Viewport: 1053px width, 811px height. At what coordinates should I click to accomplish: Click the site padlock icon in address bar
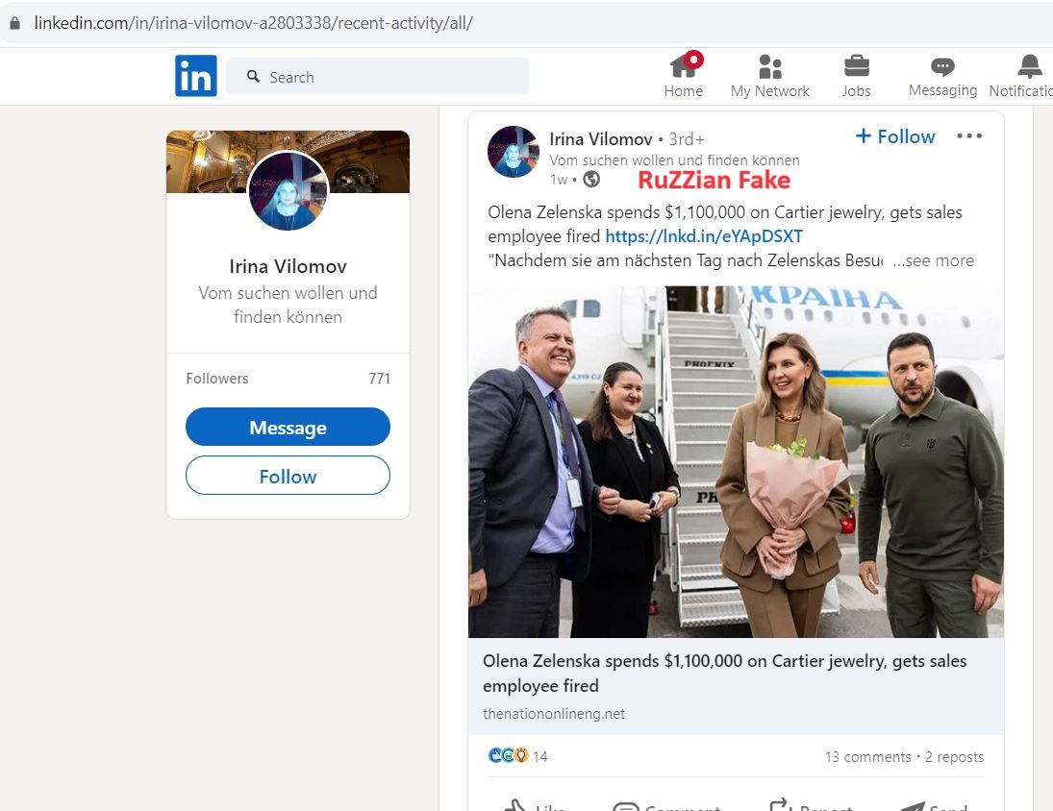(14, 23)
